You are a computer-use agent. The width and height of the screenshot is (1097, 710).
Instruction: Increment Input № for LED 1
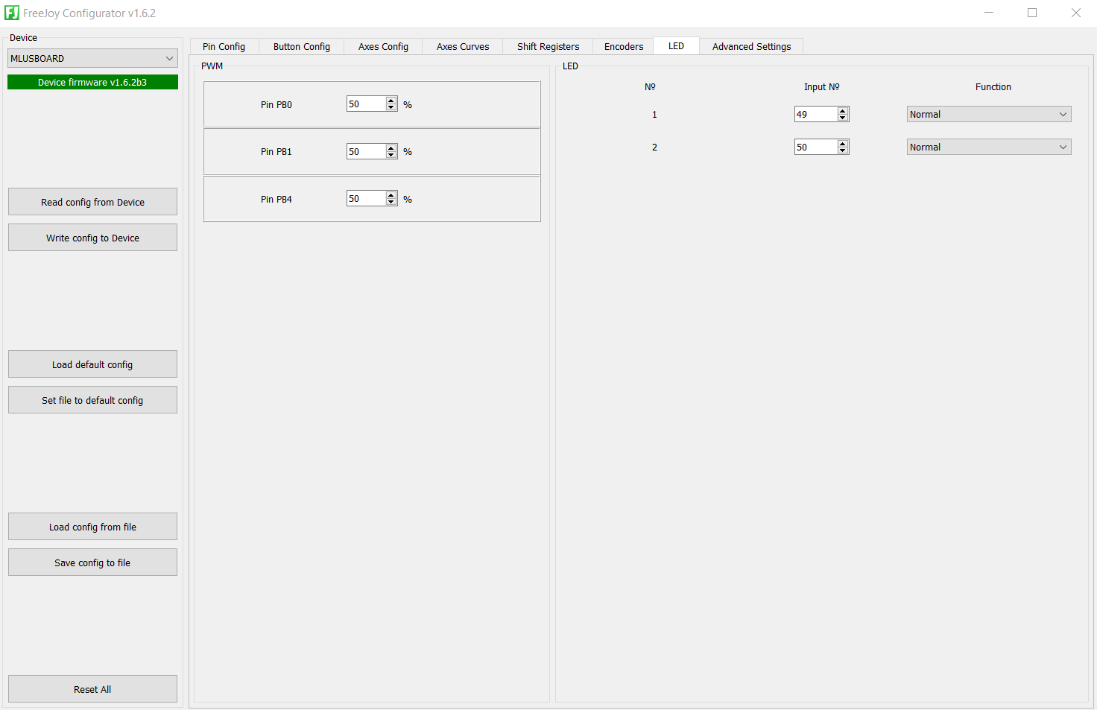[x=843, y=111]
